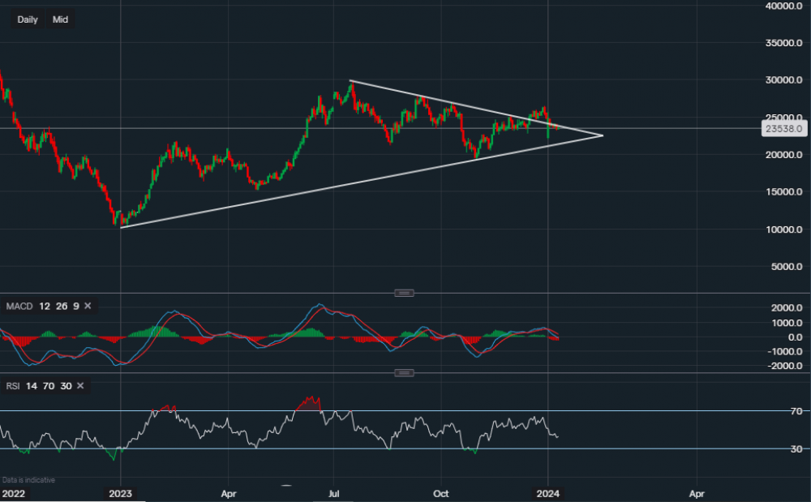Open the Daily timeframe selector
The height and width of the screenshot is (502, 811).
[x=28, y=19]
